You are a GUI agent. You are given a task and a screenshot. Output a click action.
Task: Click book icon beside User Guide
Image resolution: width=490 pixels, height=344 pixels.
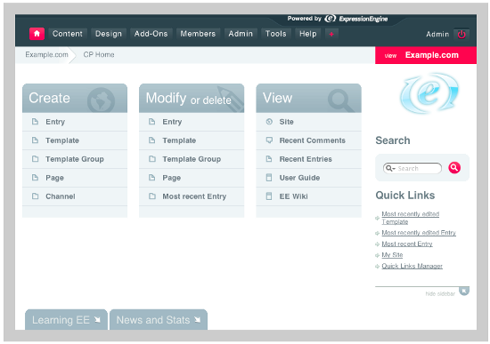(269, 178)
